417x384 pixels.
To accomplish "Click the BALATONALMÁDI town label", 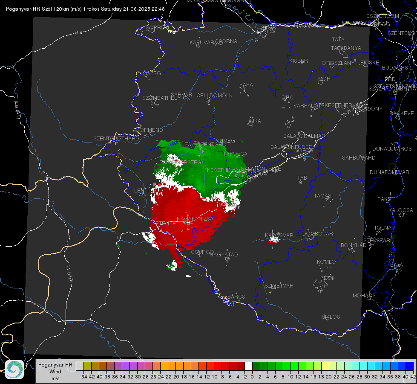I will (x=305, y=136).
